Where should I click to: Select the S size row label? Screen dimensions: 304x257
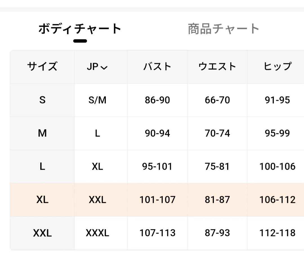(x=42, y=100)
